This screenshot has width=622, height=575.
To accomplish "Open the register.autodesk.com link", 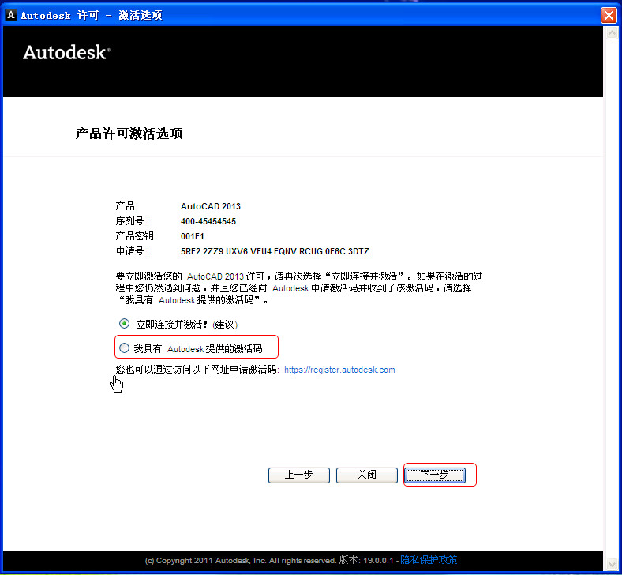I will (x=339, y=370).
